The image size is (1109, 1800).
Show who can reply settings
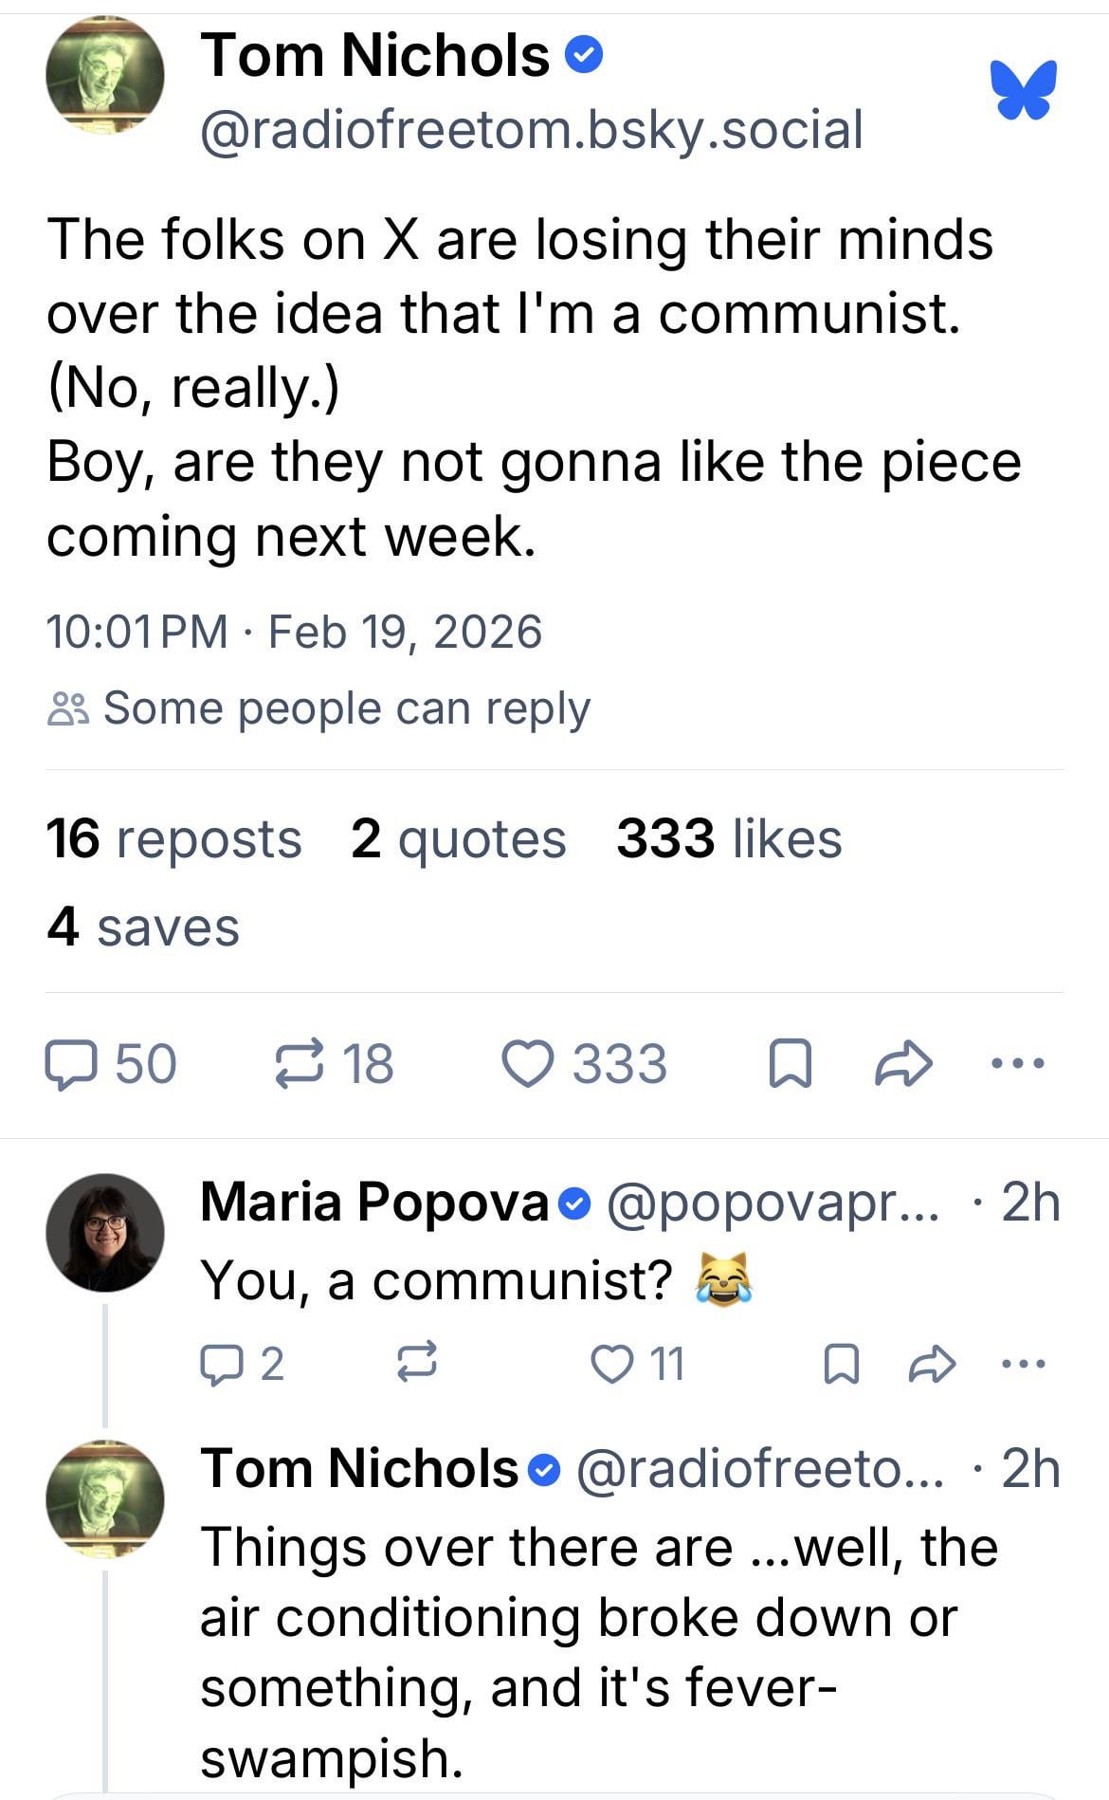(318, 708)
